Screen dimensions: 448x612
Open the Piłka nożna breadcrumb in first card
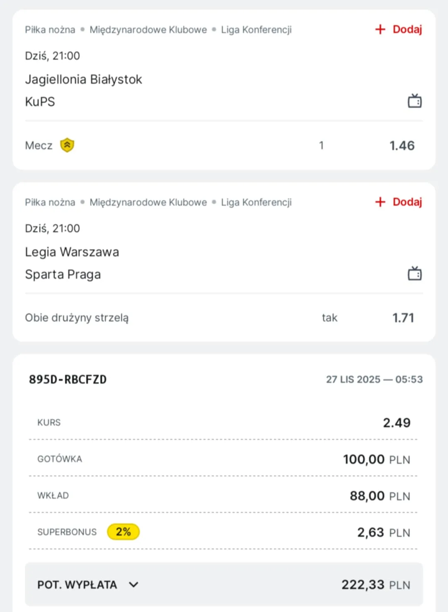pos(50,30)
